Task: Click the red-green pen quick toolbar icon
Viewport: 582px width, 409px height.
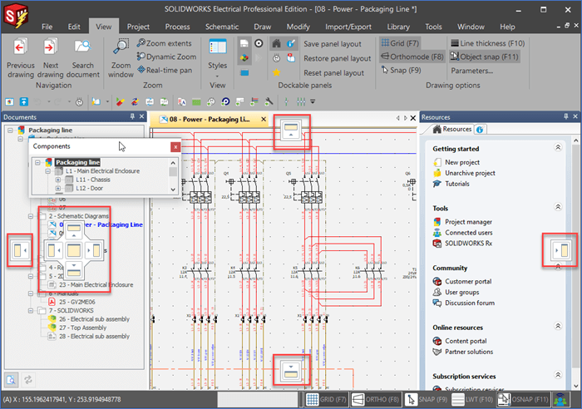Action: [120, 101]
